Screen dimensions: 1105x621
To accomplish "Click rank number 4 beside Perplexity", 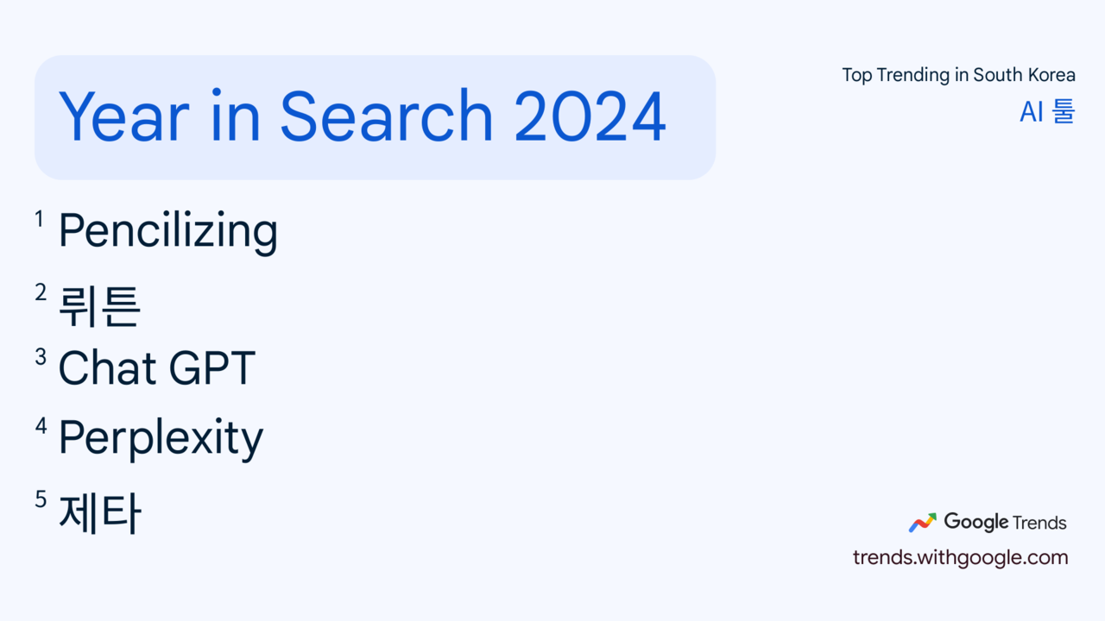I will coord(41,425).
